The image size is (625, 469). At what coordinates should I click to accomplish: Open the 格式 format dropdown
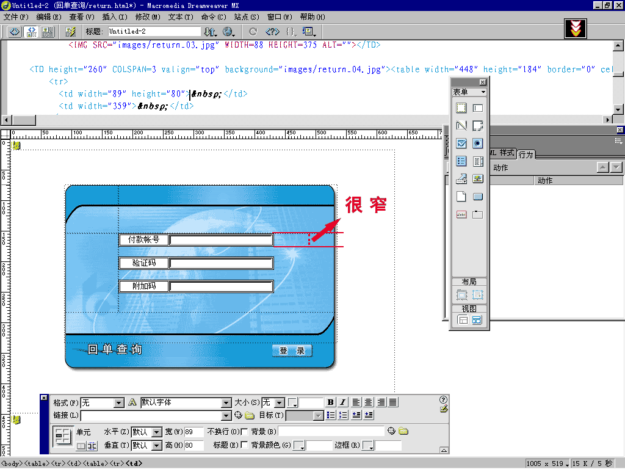pos(119,403)
